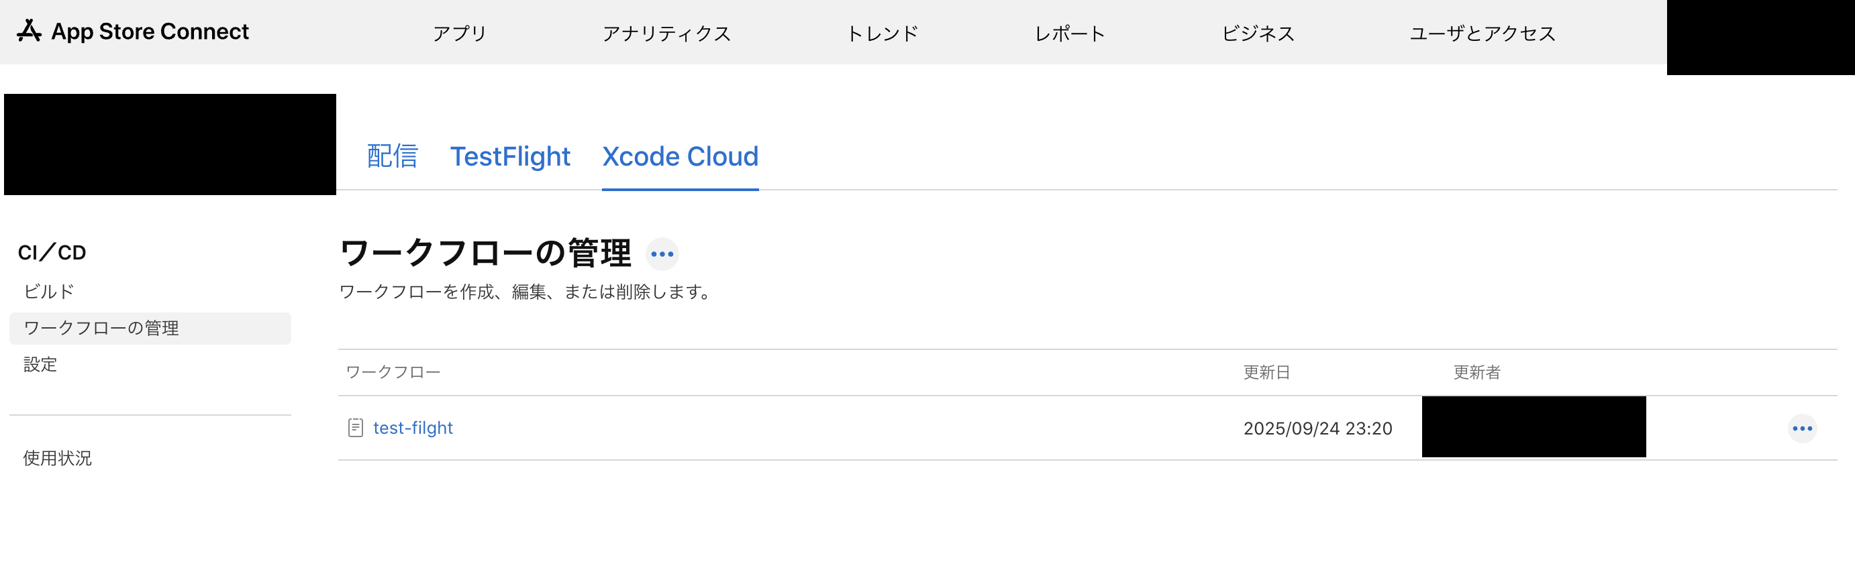The image size is (1855, 582).
Task: Open the more options menu beside ワークフローの管理 heading
Action: click(661, 254)
